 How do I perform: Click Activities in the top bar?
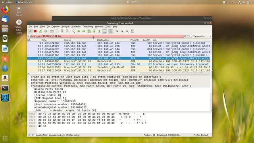click(7, 2)
